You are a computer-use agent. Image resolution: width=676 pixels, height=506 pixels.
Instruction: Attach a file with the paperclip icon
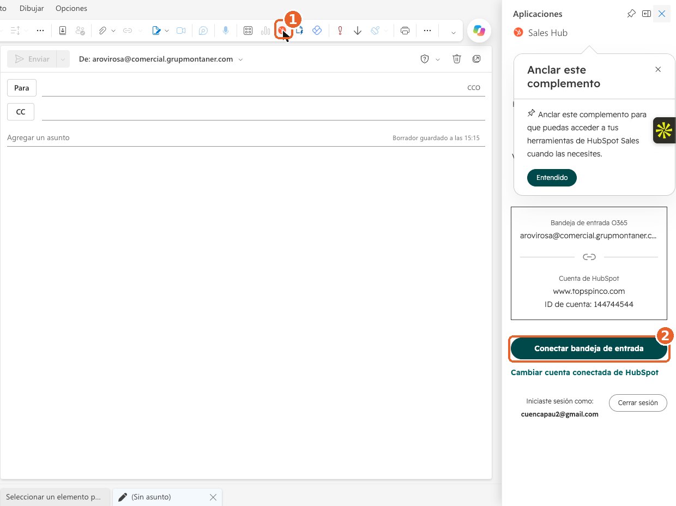point(102,31)
